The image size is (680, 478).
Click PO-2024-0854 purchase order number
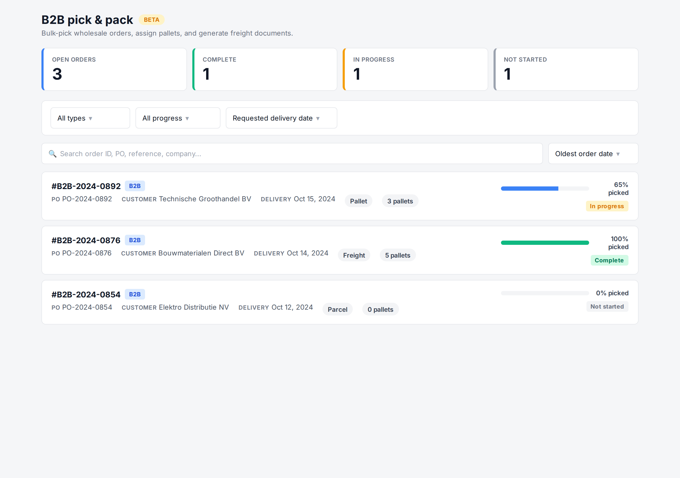[x=87, y=308]
